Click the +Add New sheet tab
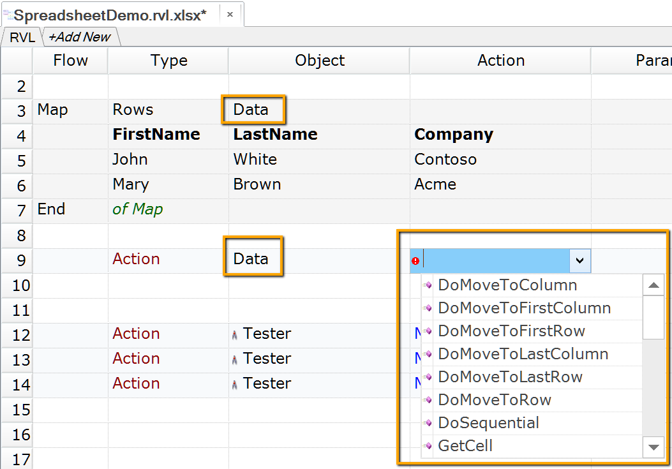Screen dimensions: 672x469 click(x=80, y=38)
